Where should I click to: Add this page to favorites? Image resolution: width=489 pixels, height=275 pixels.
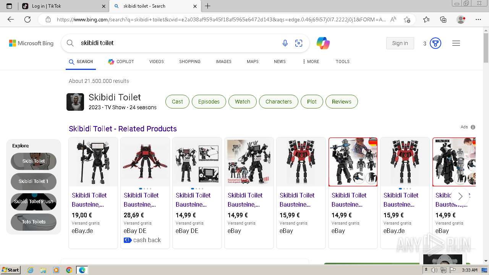(x=407, y=19)
